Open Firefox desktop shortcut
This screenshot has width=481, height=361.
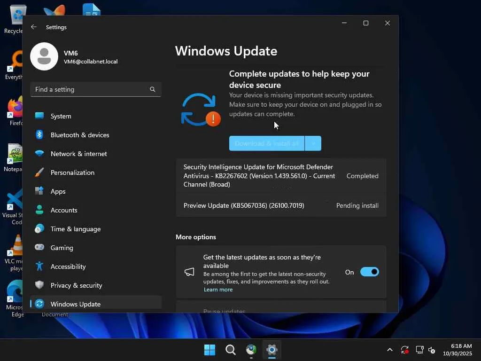click(x=14, y=111)
